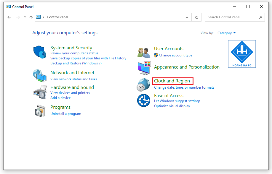The image size is (272, 174).
Task: Click the Programs CD icon
Action: [x=40, y=110]
